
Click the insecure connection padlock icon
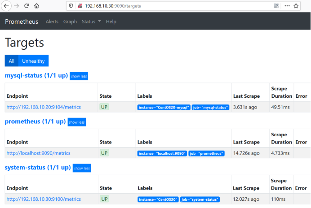coord(80,6)
